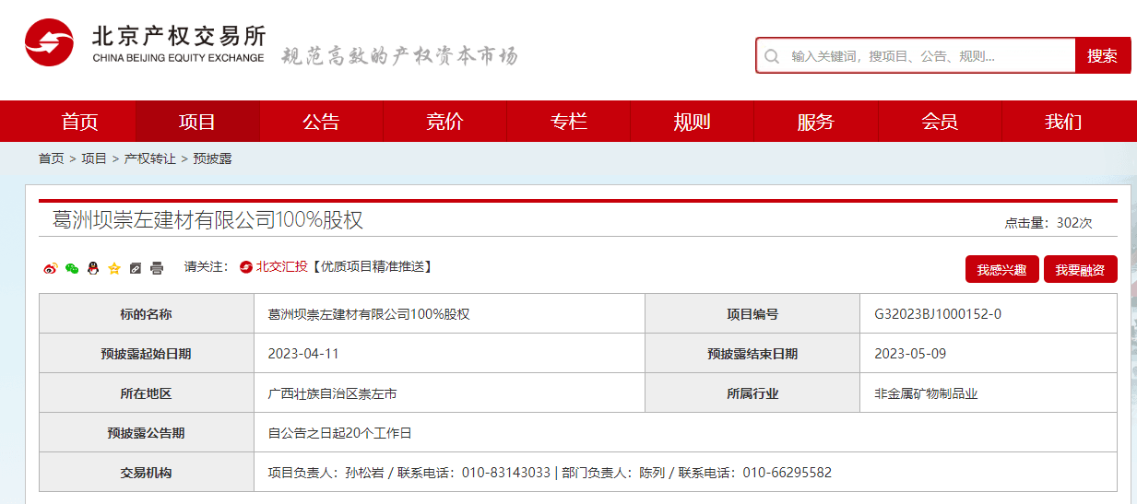Click the 我感兴趣 button
Screen dimensions: 1137x504
[x=1001, y=270]
